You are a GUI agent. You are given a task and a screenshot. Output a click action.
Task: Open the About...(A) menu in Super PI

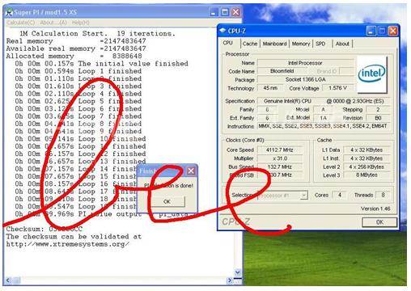click(53, 23)
